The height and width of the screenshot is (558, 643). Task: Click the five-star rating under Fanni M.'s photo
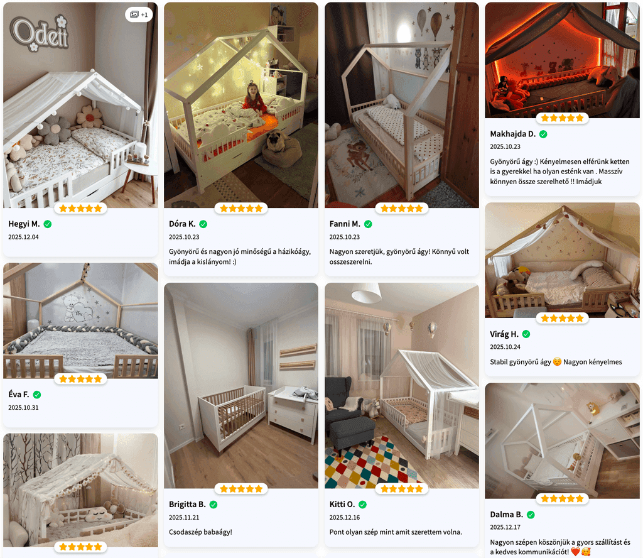[402, 209]
